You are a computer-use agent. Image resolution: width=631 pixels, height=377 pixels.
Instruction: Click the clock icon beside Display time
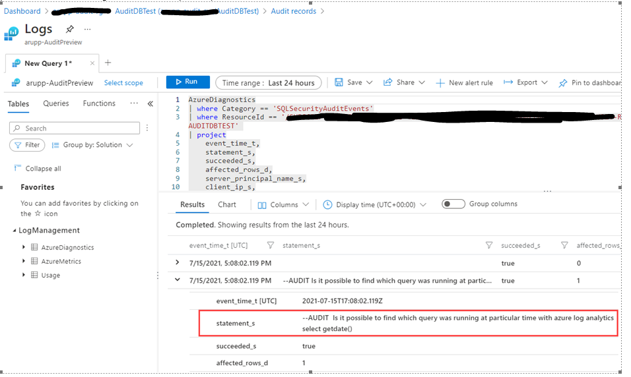point(327,204)
